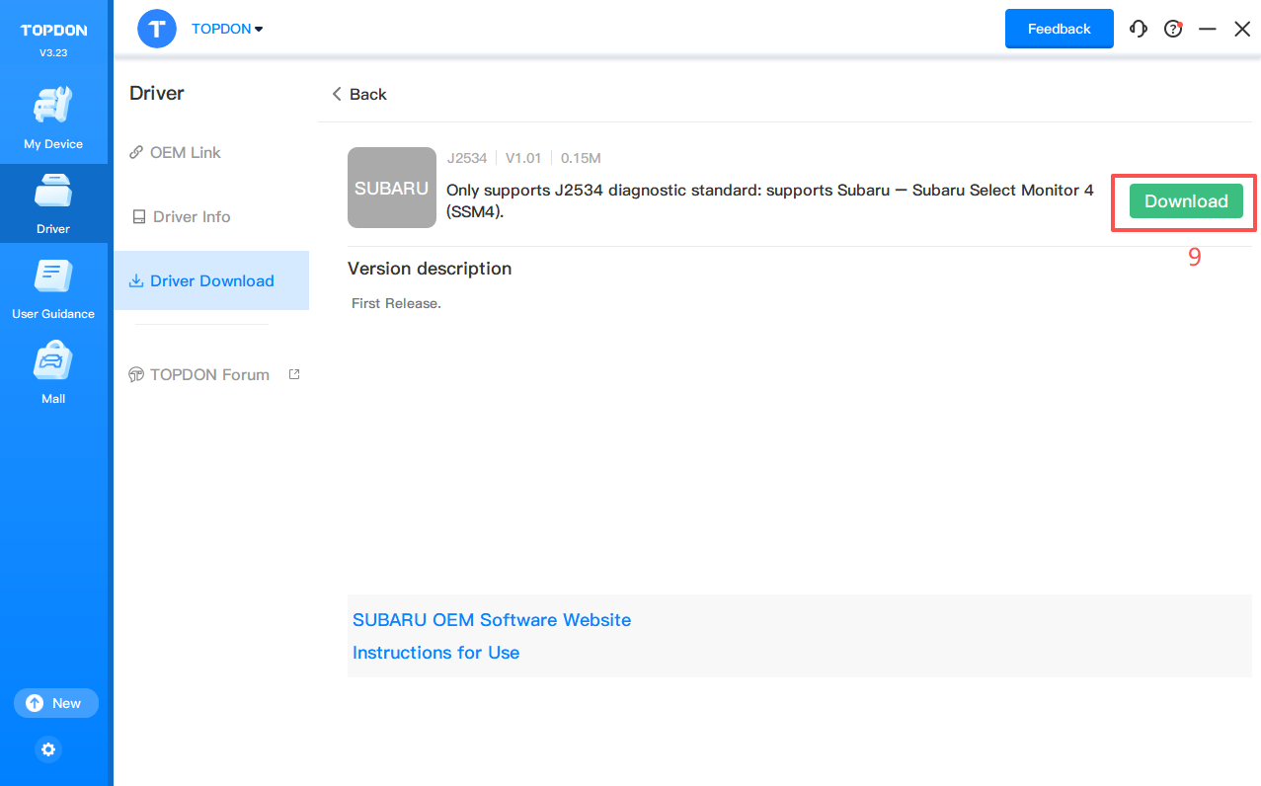Select the OEM Link menu item
Viewport: 1261px width, 786px height.
[185, 152]
